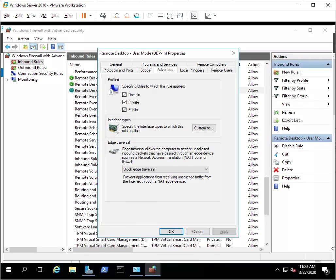Click the VMware stretch guest icon
Image resolution: width=336 pixels, height=280 pixels.
208,16
